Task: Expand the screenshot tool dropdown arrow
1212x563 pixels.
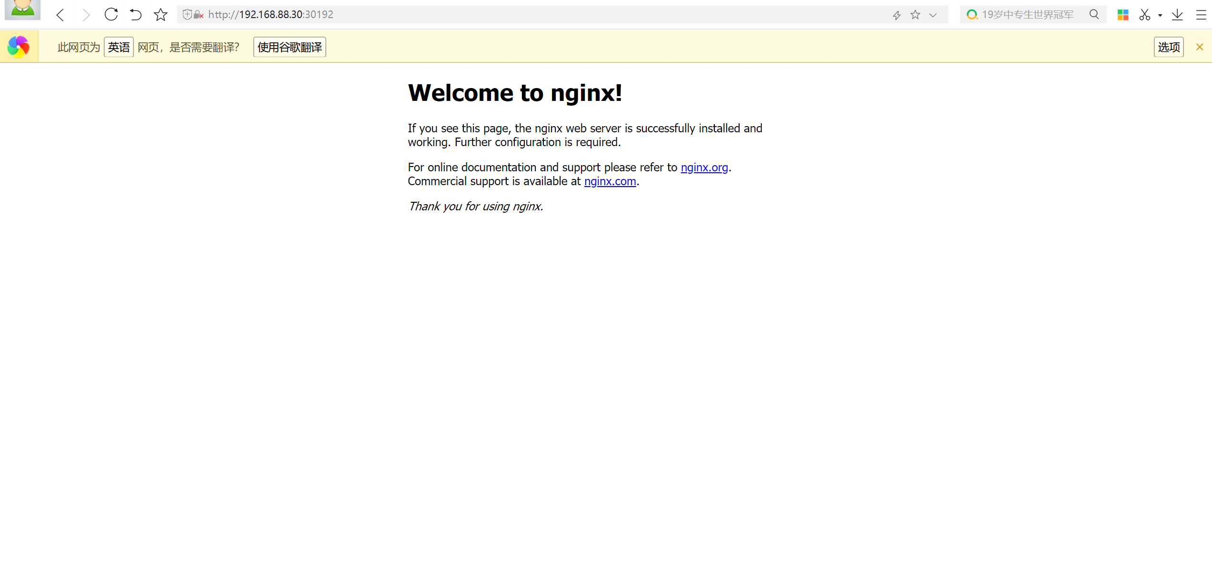Action: 1160,15
